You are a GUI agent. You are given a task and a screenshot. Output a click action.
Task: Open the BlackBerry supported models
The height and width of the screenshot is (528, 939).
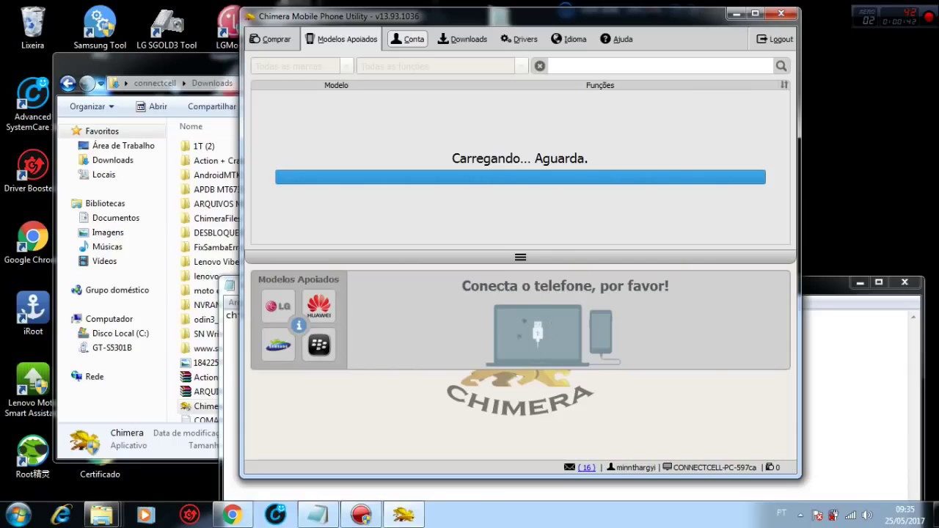coord(318,345)
